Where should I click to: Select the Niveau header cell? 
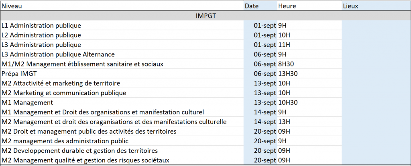click(x=122, y=6)
